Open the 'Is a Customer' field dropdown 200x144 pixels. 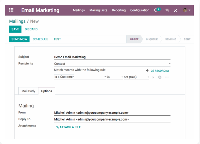(80, 77)
